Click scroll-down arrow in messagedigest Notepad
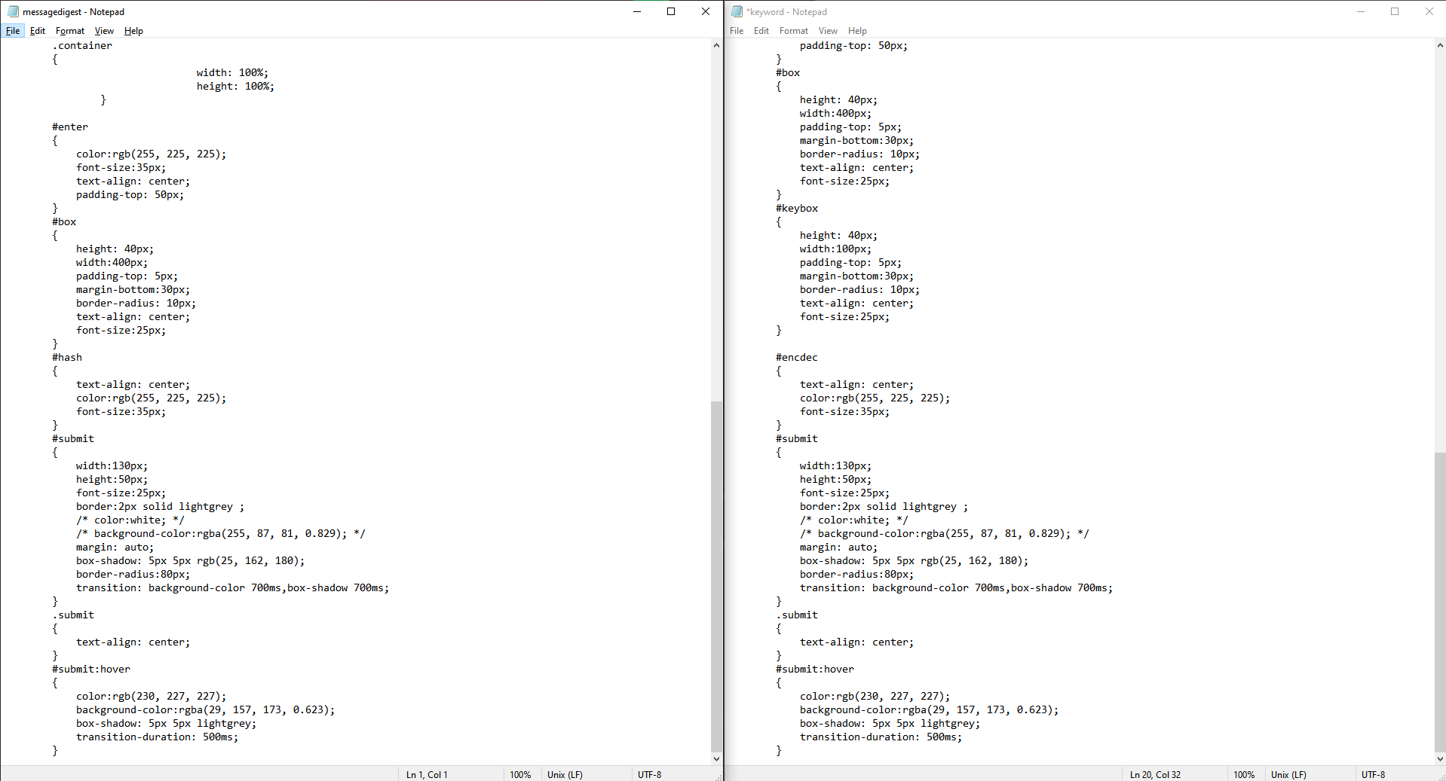Image resolution: width=1446 pixels, height=781 pixels. (x=716, y=758)
